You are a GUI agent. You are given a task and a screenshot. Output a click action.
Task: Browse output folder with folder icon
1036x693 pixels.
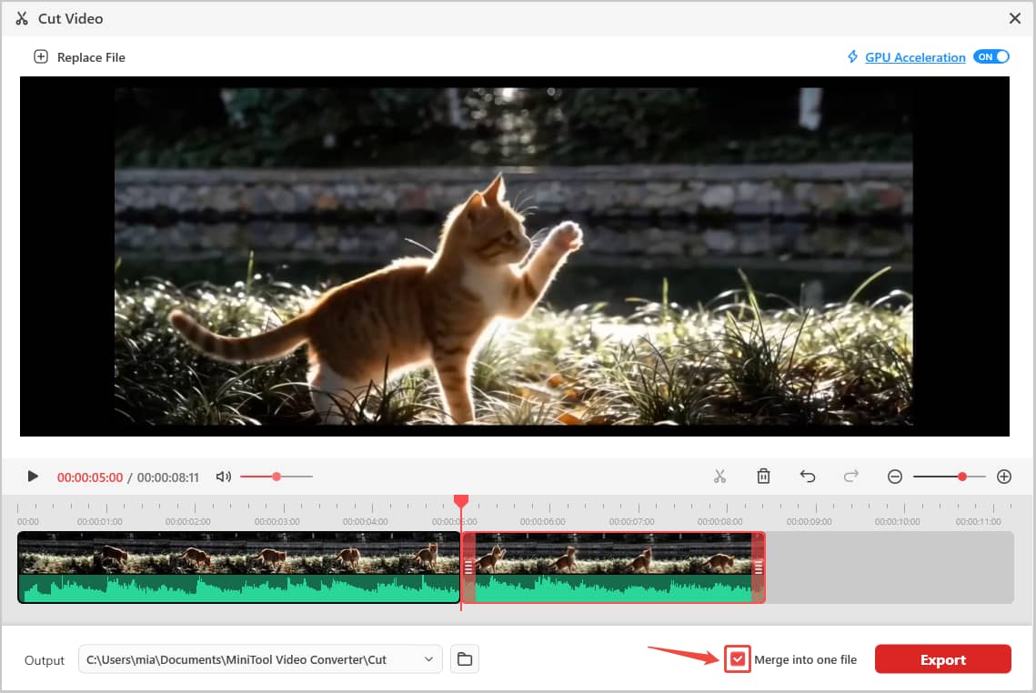pos(465,659)
